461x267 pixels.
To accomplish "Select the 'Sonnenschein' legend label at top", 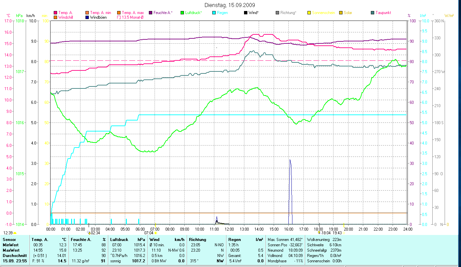I will [x=323, y=13].
